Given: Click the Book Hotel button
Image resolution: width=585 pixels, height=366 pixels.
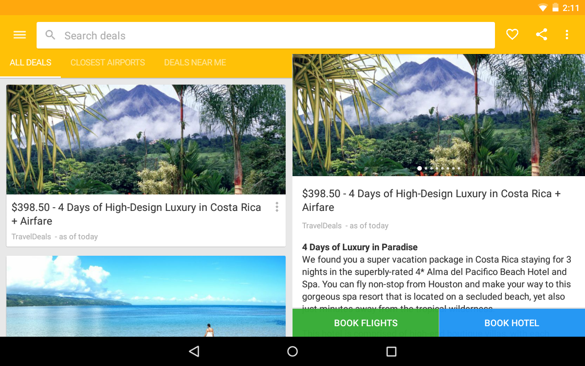Looking at the screenshot, I should tap(512, 323).
